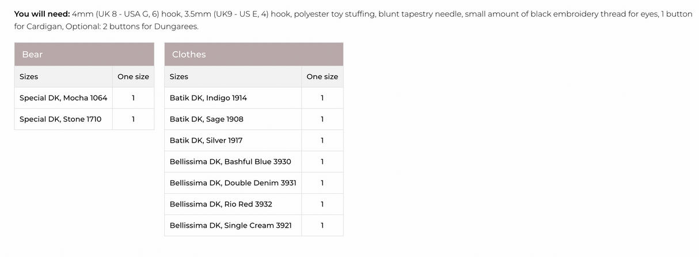Click the Sizes header in Clothes table
Screen dimensions: 699x257
[179, 76]
